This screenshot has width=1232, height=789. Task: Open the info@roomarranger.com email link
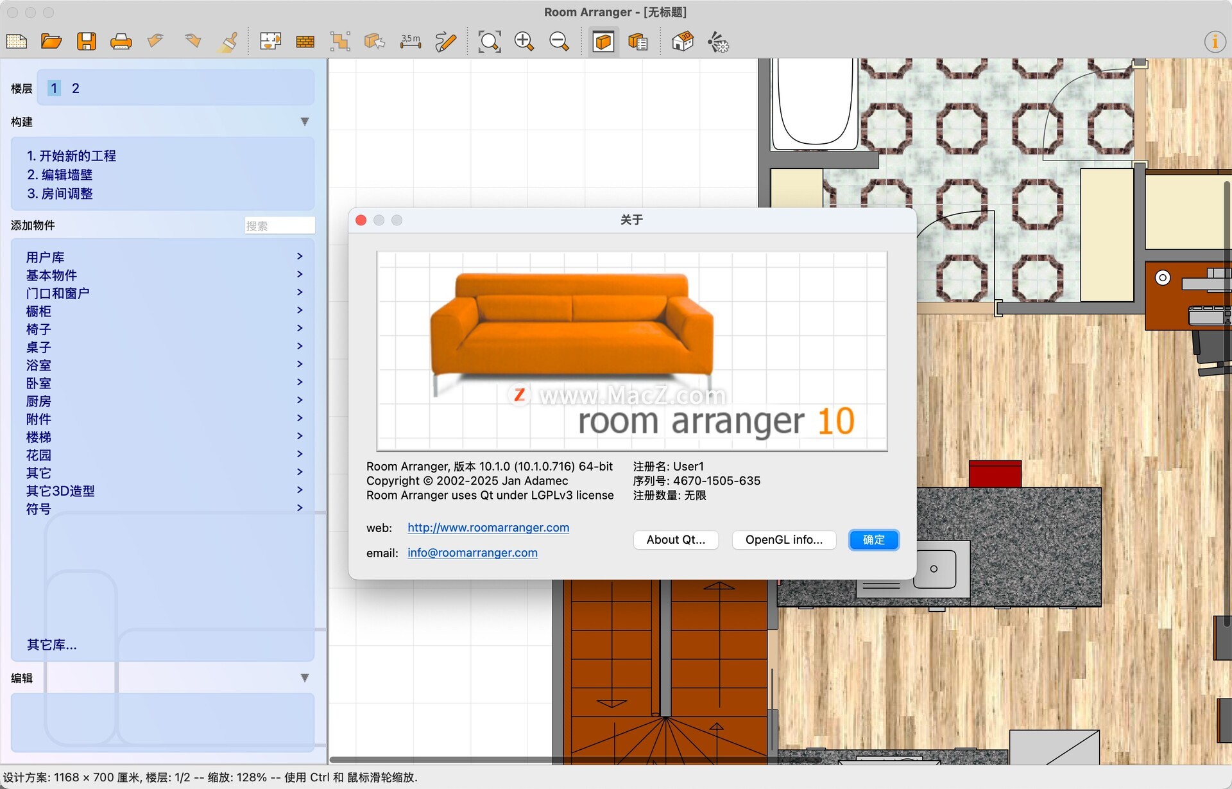click(x=472, y=553)
